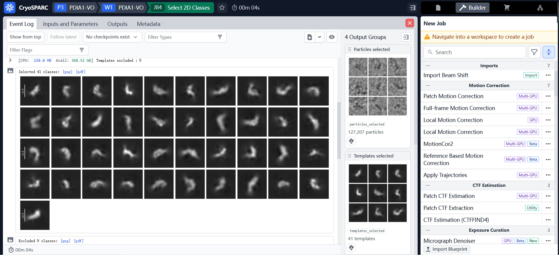Open the workflow tree icon
Viewport: 559px width, 255px height.
pyautogui.click(x=540, y=8)
